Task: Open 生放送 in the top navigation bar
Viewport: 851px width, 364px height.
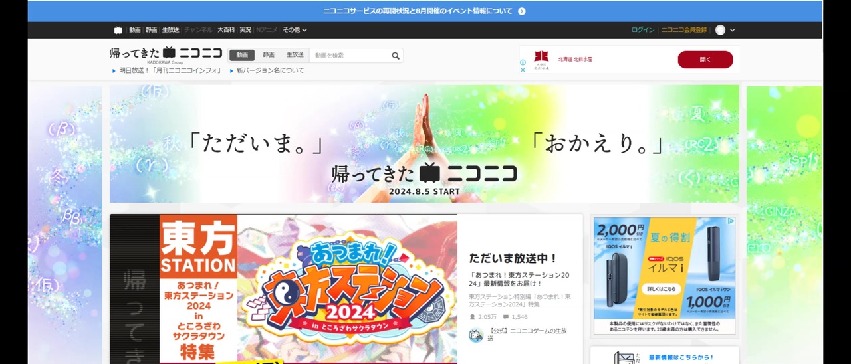Action: pyautogui.click(x=171, y=30)
